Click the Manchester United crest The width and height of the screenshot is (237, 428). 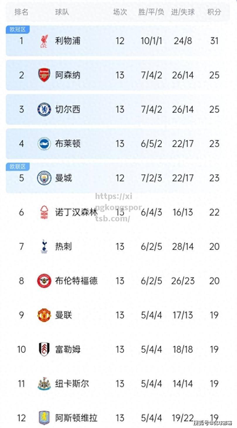pos(44,315)
